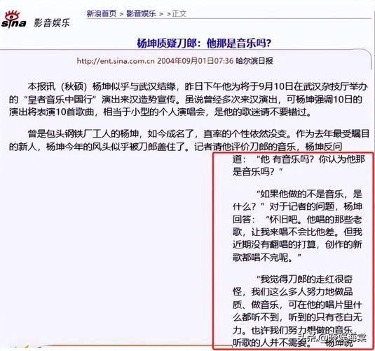375x351 pixels.
Task: Click the line 演出将表演10首歌曲
Action: (161, 112)
